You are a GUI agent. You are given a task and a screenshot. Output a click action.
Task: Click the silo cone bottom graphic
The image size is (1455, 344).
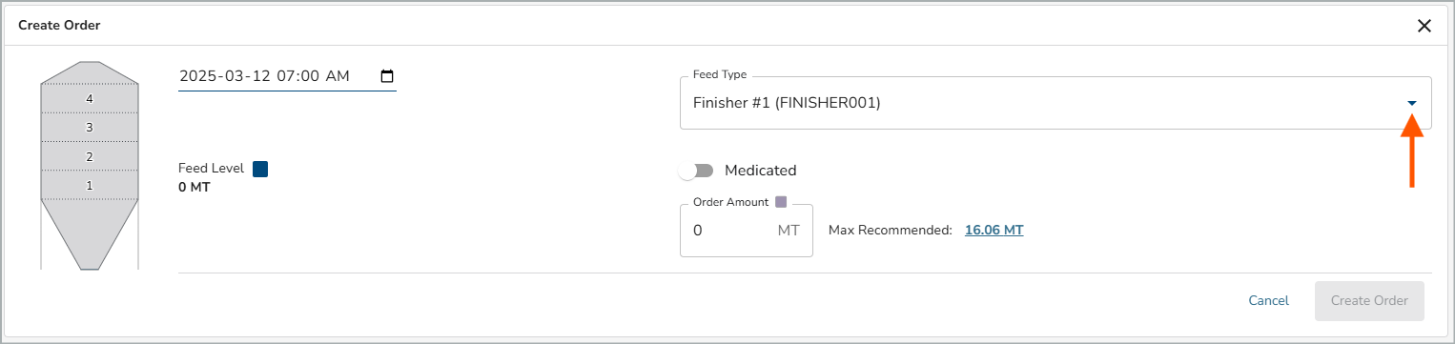tap(90, 234)
